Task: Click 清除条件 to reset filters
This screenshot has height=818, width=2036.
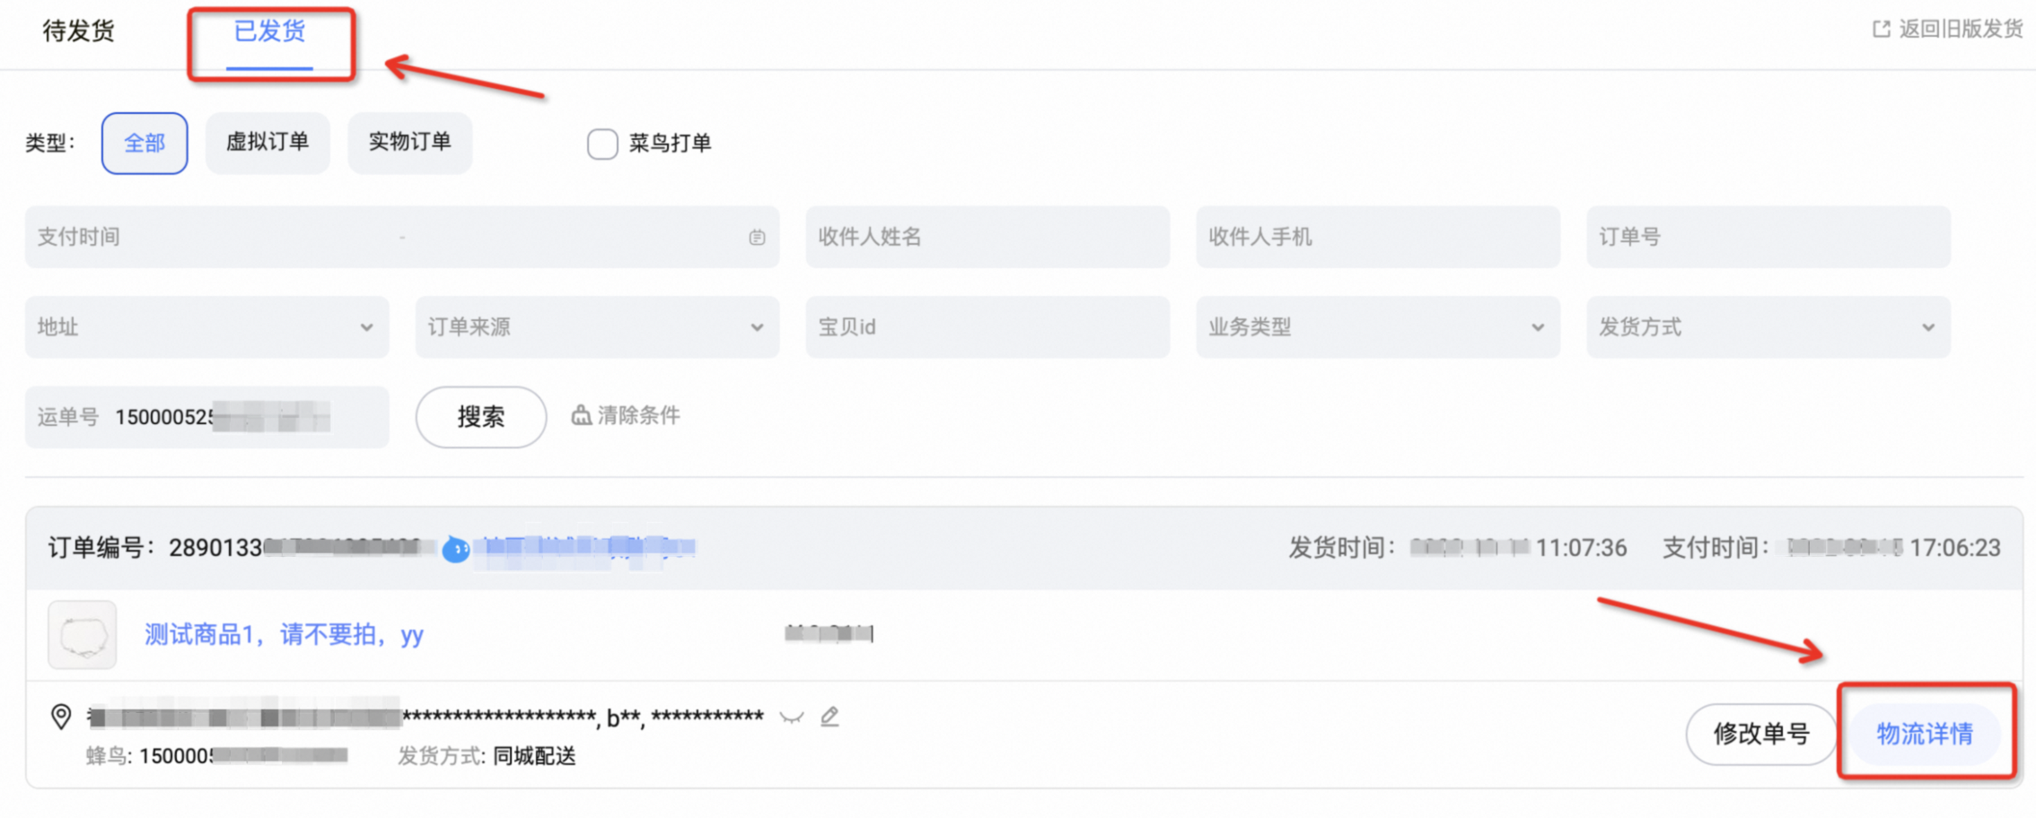Action: 626,415
